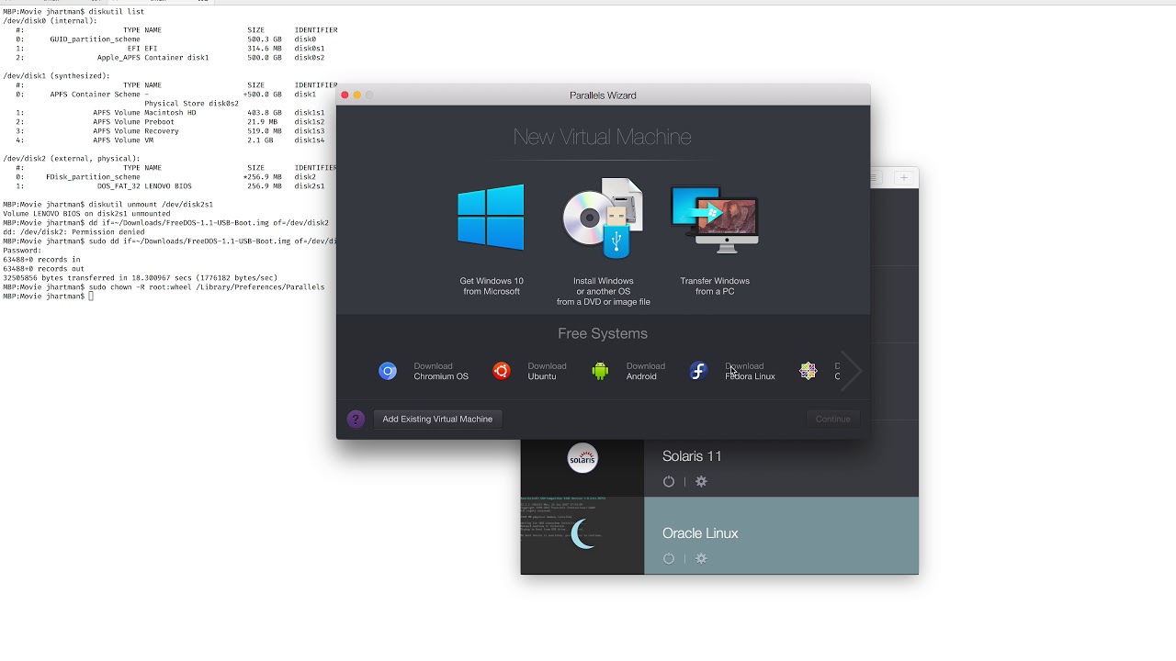
Task: Click 'APFS Volume Recovery' row
Action: tap(170, 131)
